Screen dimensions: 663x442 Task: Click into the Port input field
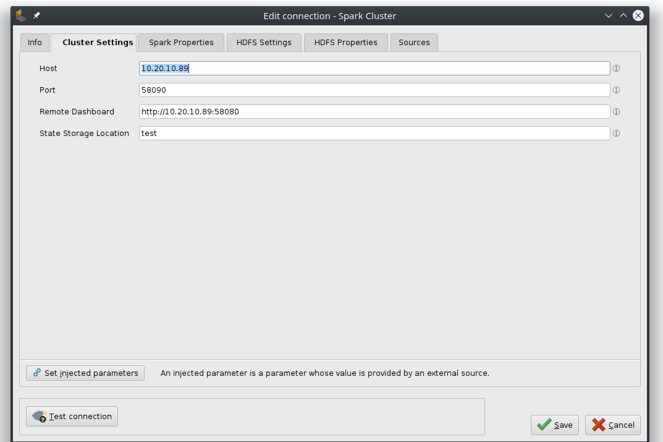374,90
